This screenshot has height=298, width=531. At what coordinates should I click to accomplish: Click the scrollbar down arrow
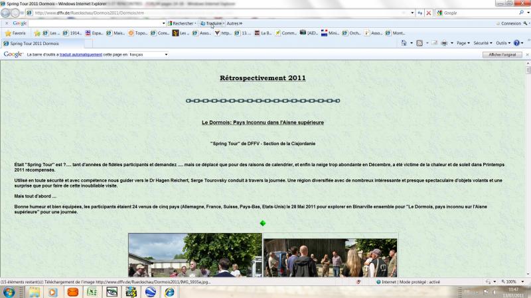click(528, 274)
